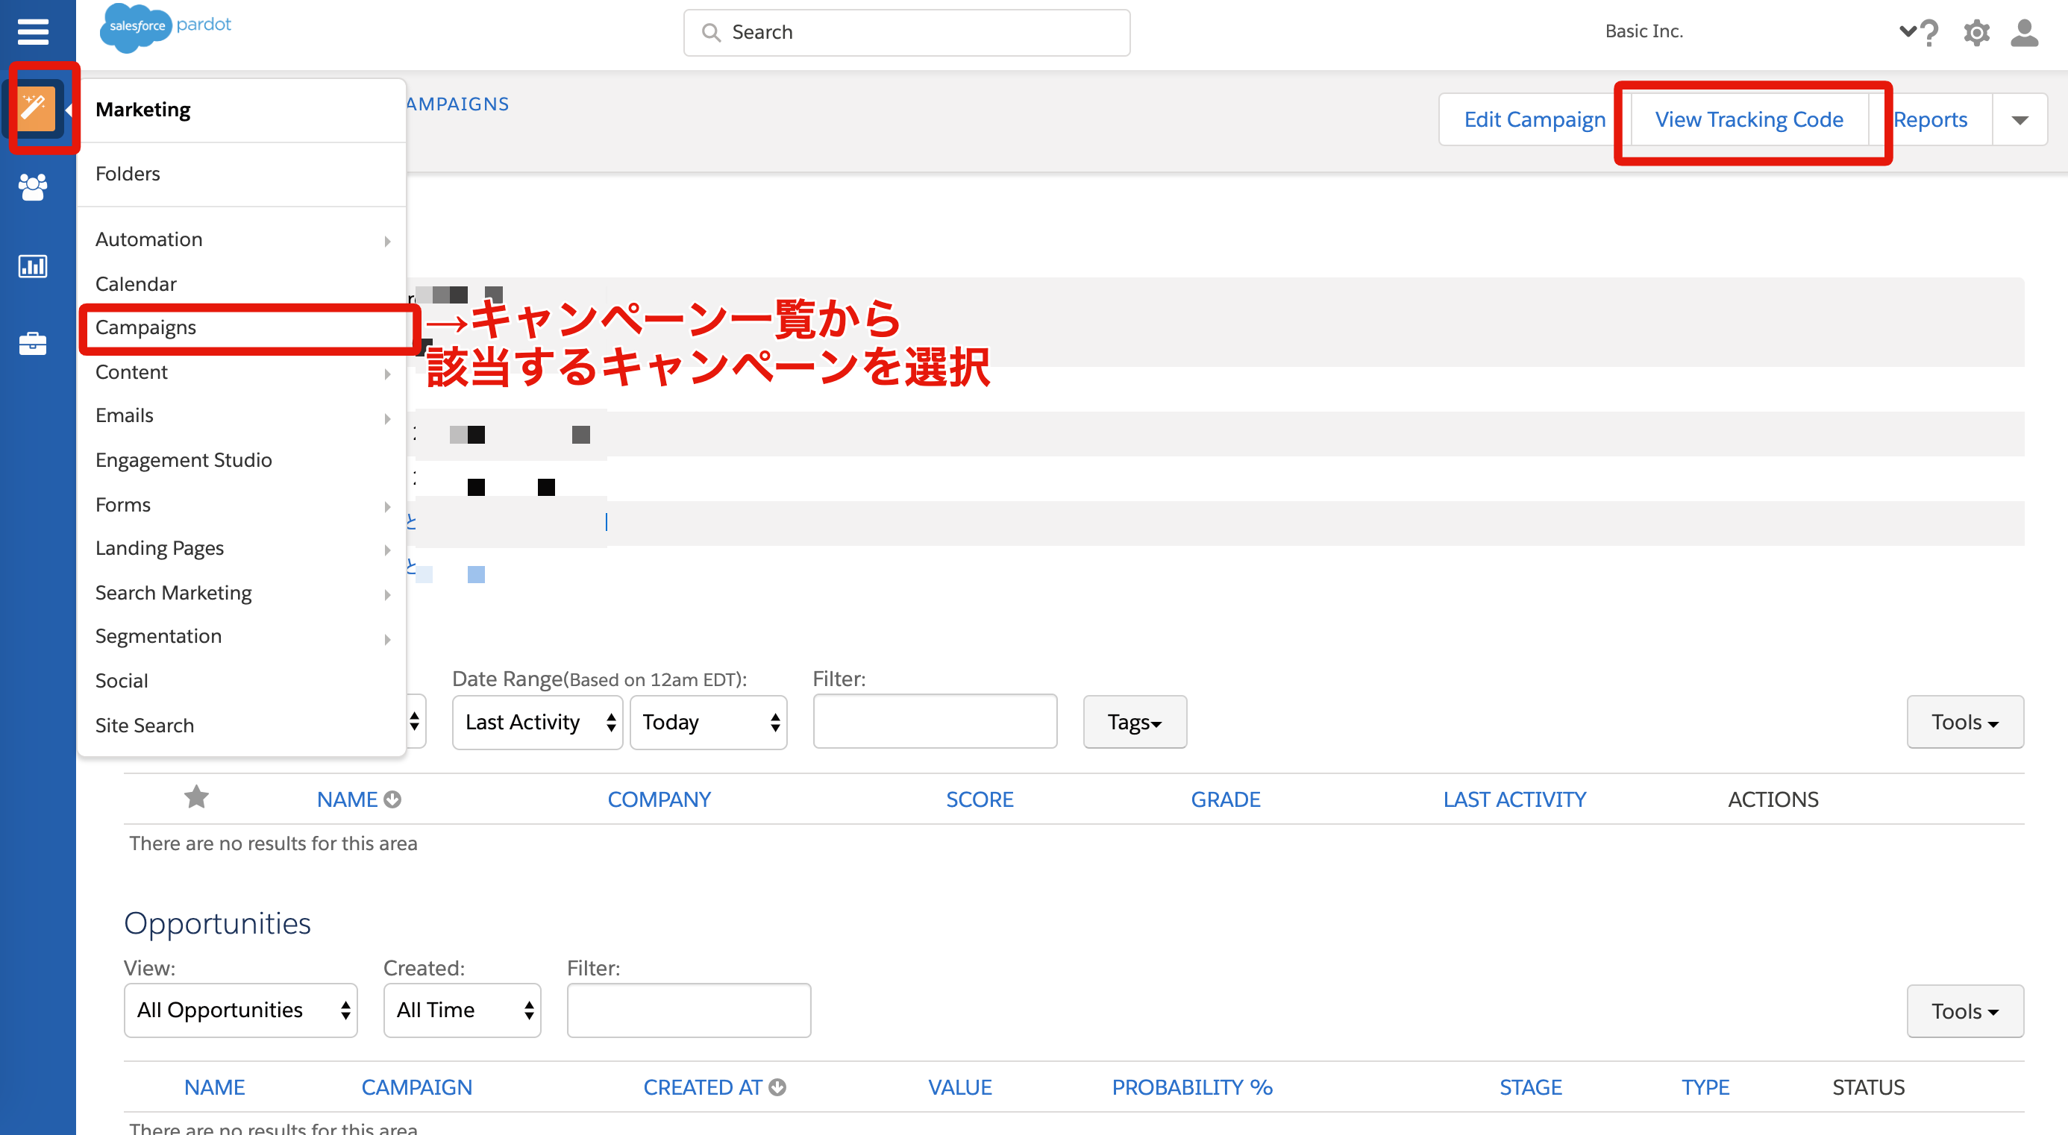Open the prospects Tools dropdown
Screen dimensions: 2068x1135
(x=1964, y=722)
